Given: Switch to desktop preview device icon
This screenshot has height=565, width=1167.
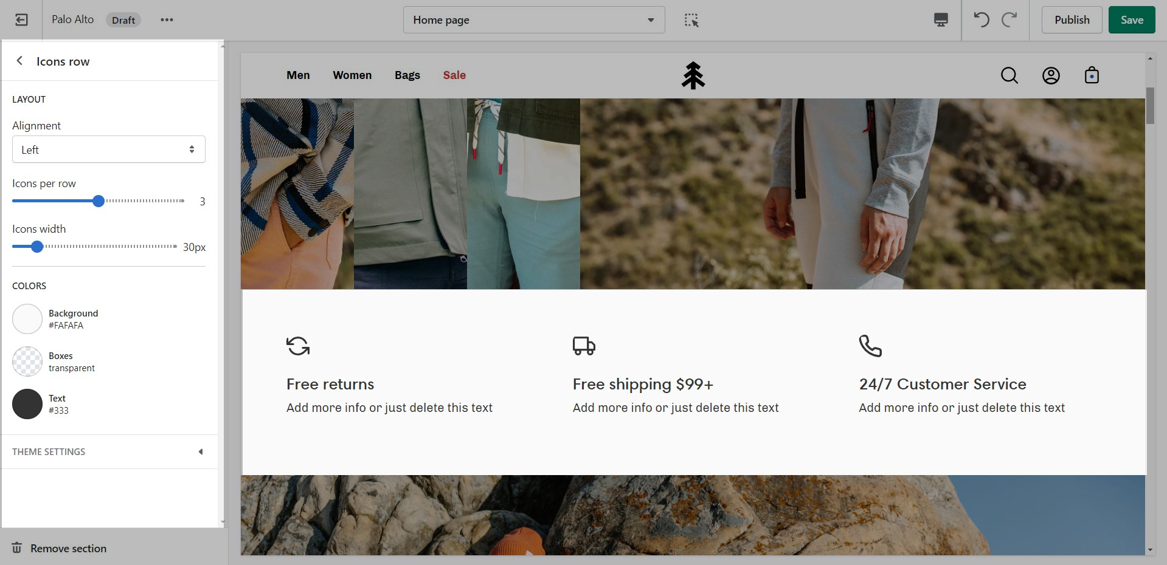Looking at the screenshot, I should (x=940, y=20).
